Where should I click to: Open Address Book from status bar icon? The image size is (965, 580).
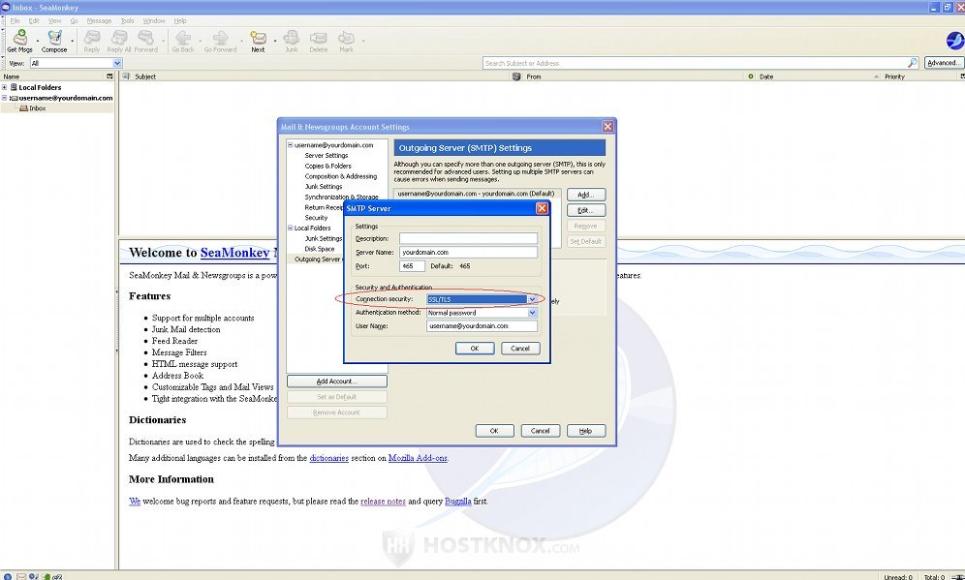click(46, 576)
